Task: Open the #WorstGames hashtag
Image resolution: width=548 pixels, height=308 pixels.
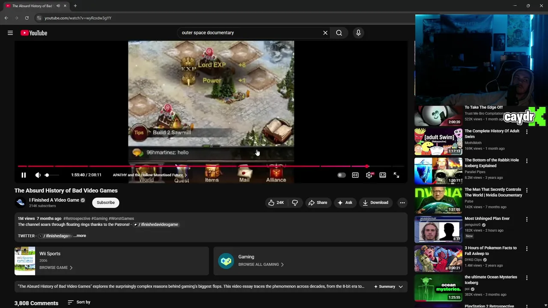Action: pos(121,219)
